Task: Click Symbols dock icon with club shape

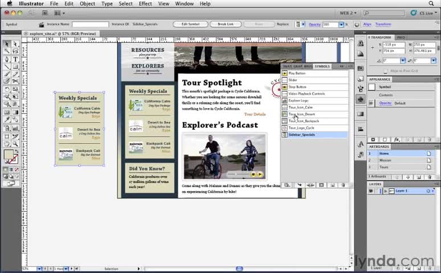Action: (x=361, y=99)
